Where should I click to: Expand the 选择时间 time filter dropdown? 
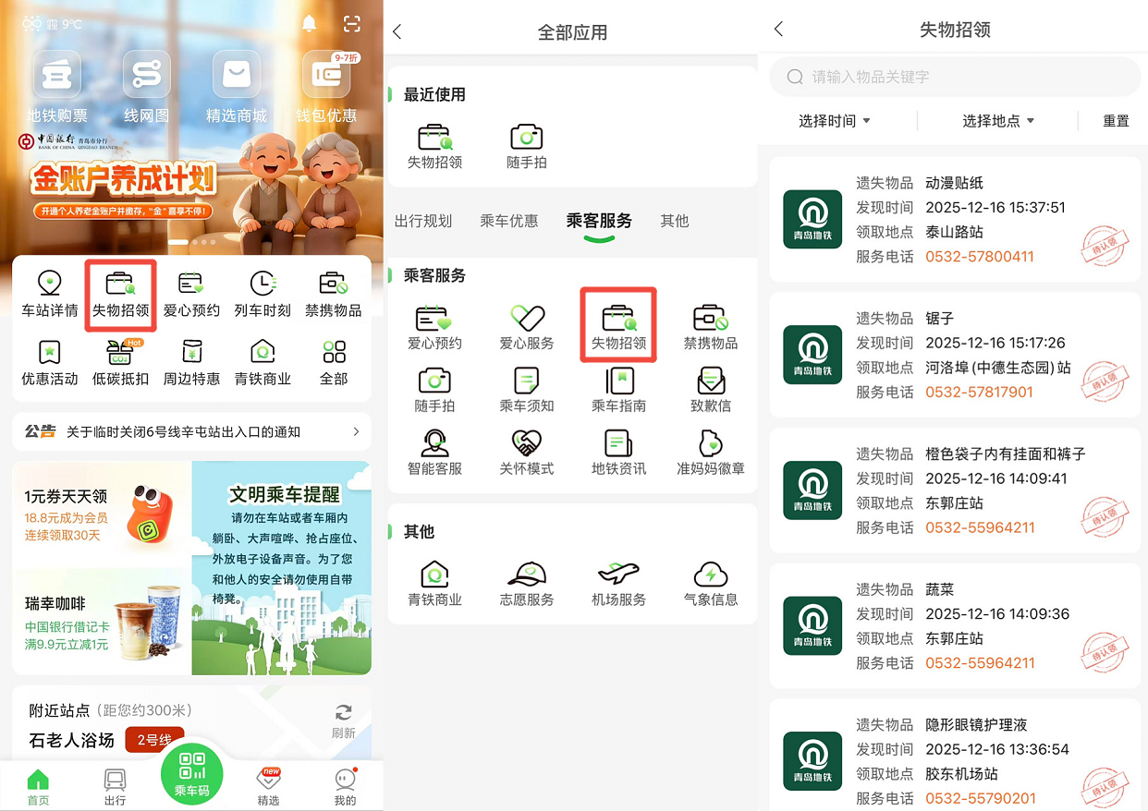(835, 121)
